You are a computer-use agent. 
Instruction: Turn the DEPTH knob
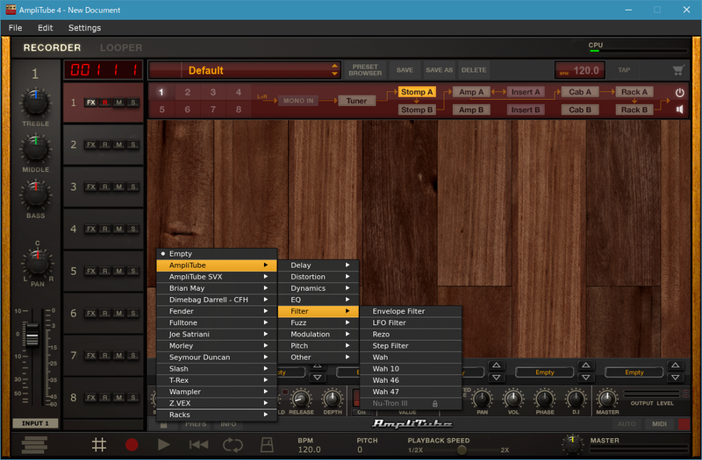click(x=333, y=399)
